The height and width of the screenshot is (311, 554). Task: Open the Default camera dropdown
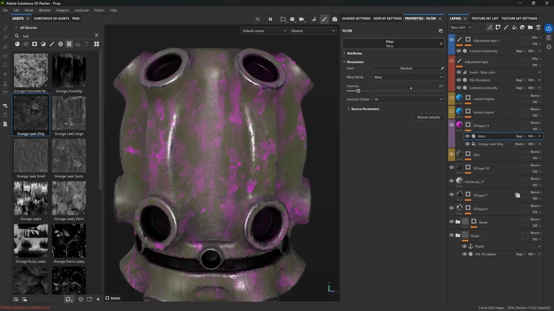point(264,31)
